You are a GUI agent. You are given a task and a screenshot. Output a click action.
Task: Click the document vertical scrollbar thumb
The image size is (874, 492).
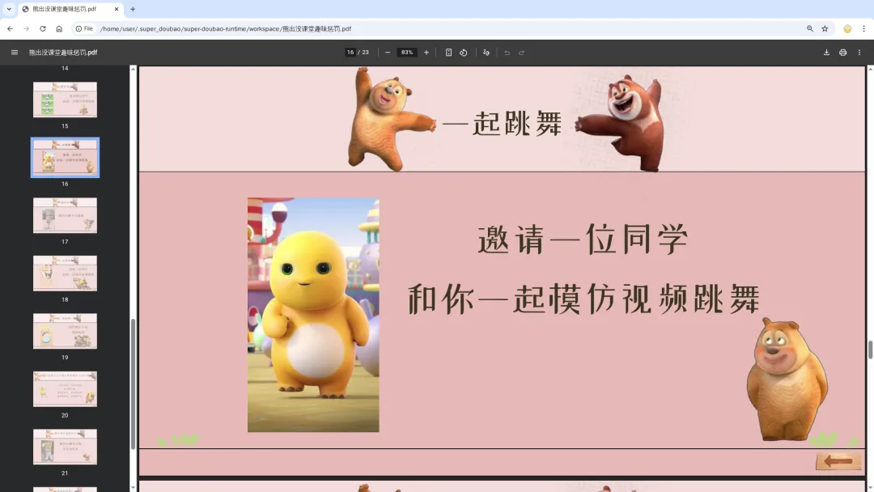(x=869, y=350)
